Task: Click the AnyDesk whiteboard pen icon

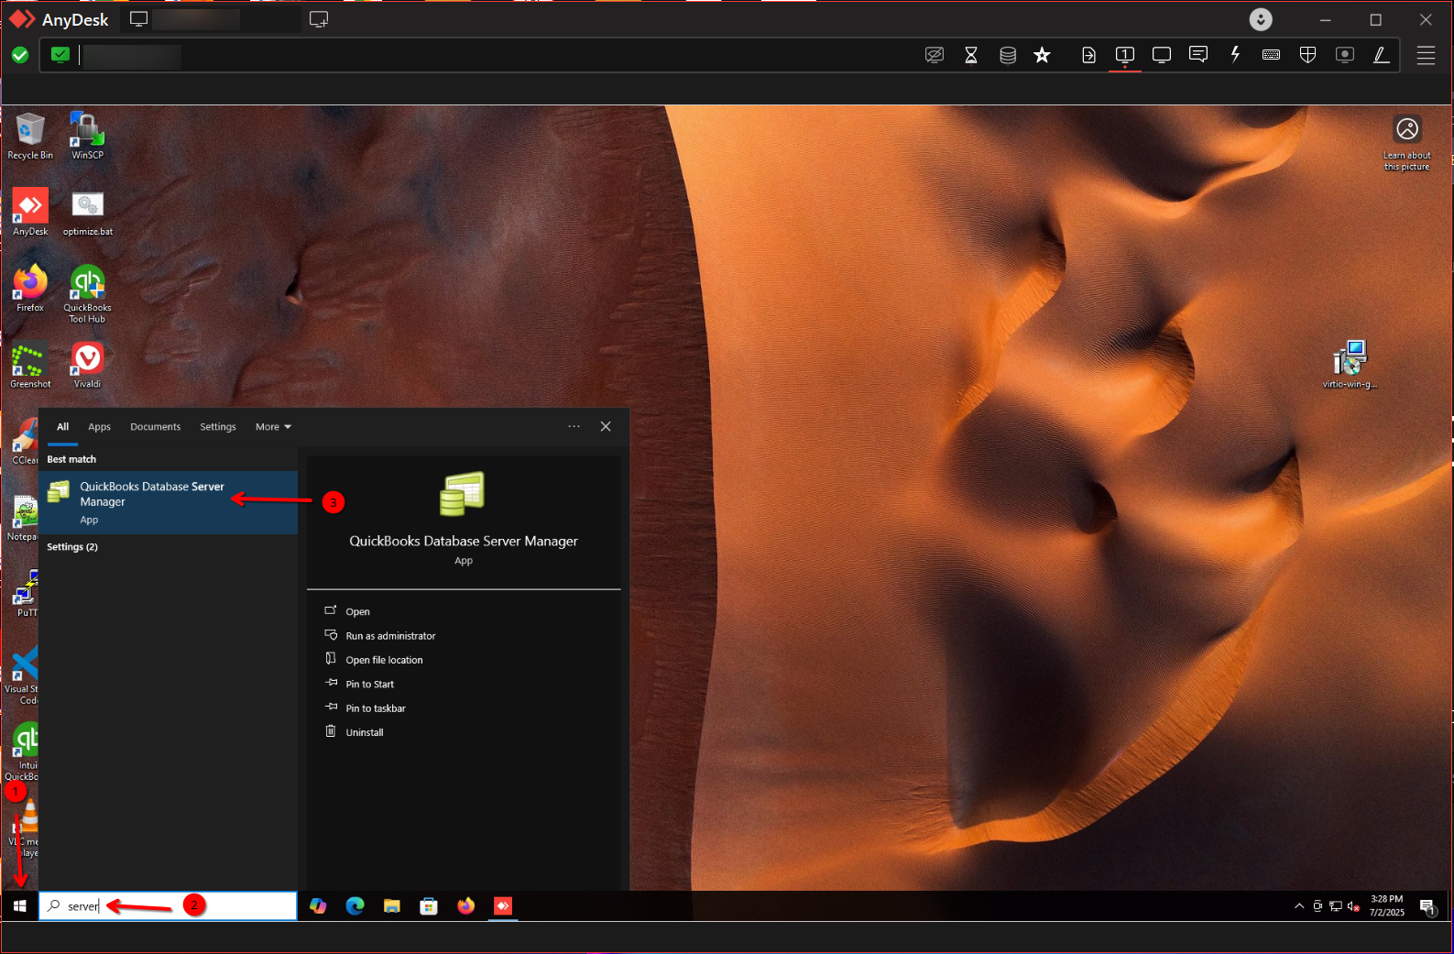Action: pos(1381,55)
